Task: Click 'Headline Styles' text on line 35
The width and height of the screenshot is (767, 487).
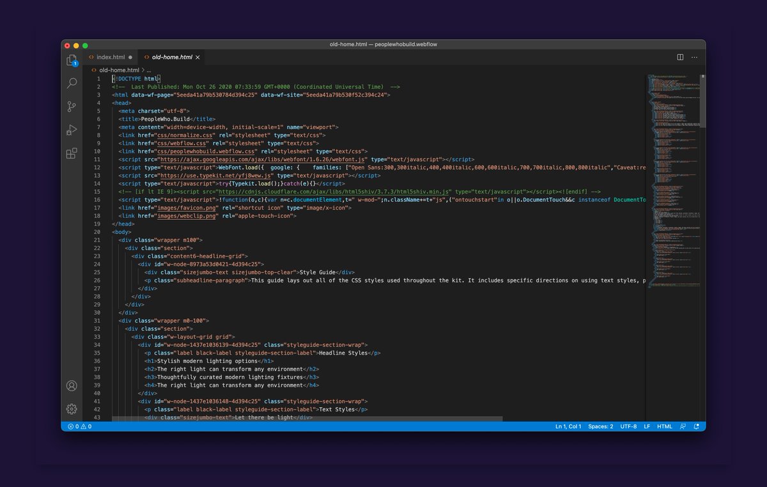Action: coord(344,353)
